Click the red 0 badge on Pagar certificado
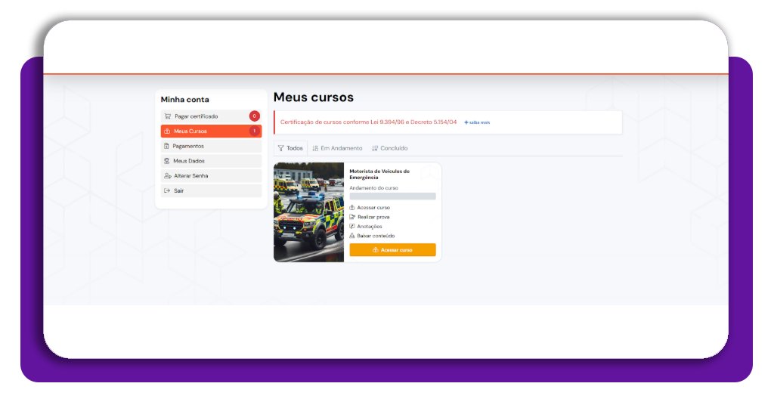This screenshot has height=405, width=774. [254, 116]
